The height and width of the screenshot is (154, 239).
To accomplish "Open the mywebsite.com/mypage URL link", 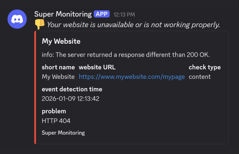I will [x=132, y=77].
